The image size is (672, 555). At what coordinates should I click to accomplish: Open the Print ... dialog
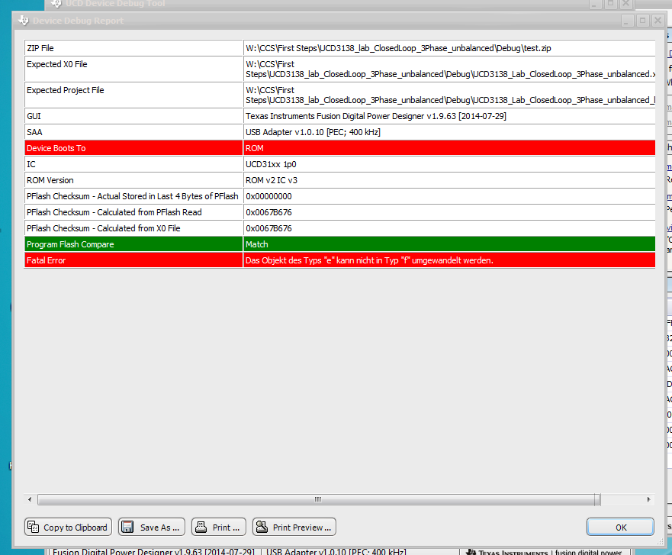click(219, 527)
